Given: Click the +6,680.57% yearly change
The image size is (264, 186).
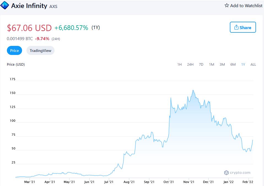Looking at the screenshot, I should 71,28.
